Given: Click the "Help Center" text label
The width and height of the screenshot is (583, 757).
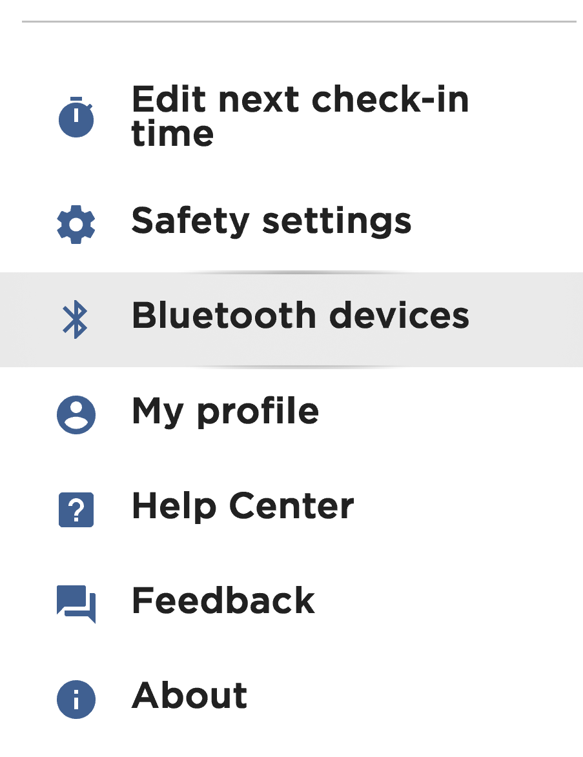Looking at the screenshot, I should point(243,506).
